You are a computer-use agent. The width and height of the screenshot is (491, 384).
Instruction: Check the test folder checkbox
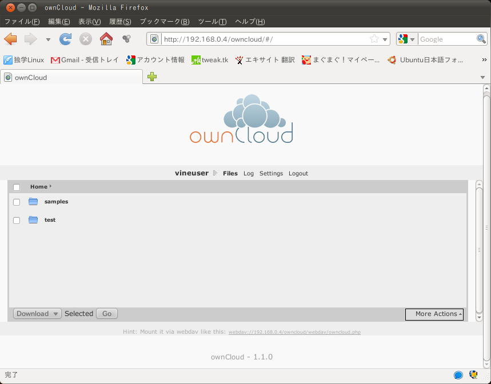click(x=17, y=221)
